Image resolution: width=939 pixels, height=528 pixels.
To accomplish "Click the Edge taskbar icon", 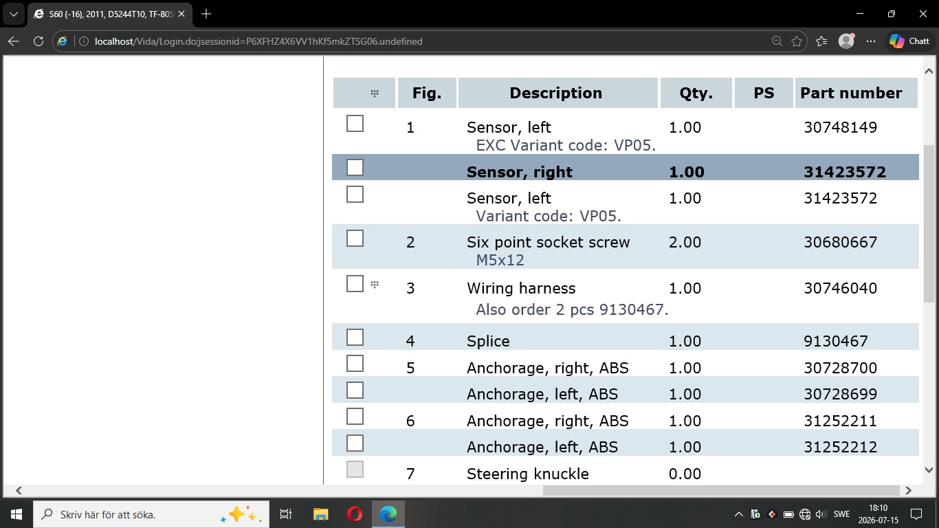I will (x=388, y=514).
